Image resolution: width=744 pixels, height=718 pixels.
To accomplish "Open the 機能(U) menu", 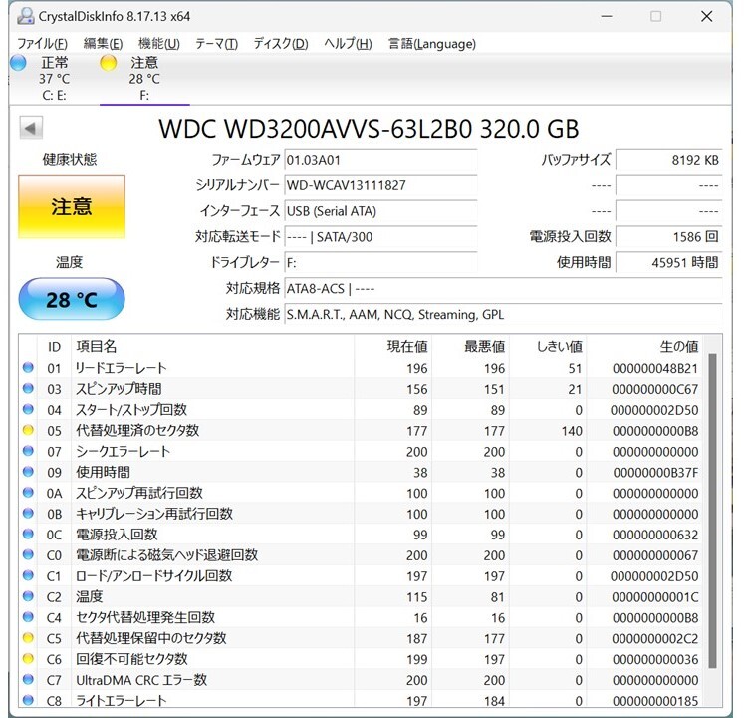I will pyautogui.click(x=159, y=44).
